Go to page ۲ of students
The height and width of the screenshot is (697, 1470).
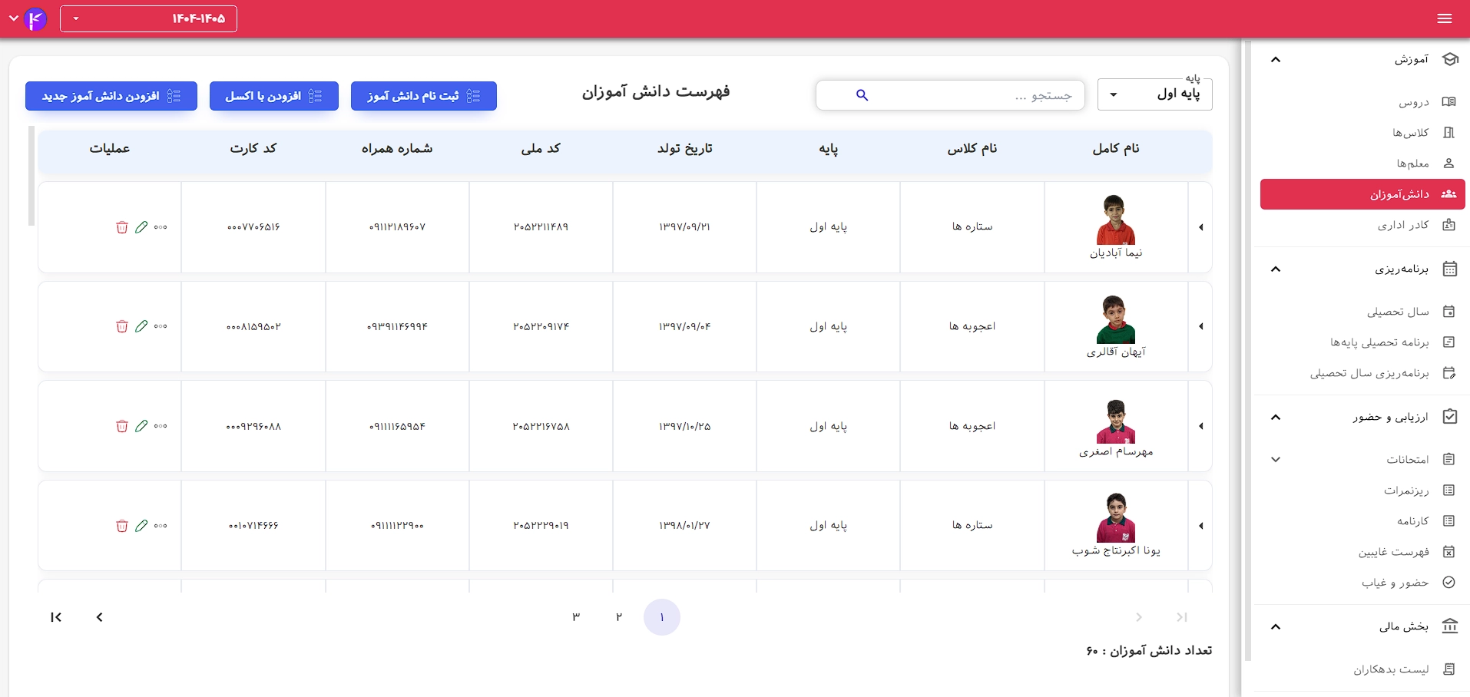[x=619, y=617]
